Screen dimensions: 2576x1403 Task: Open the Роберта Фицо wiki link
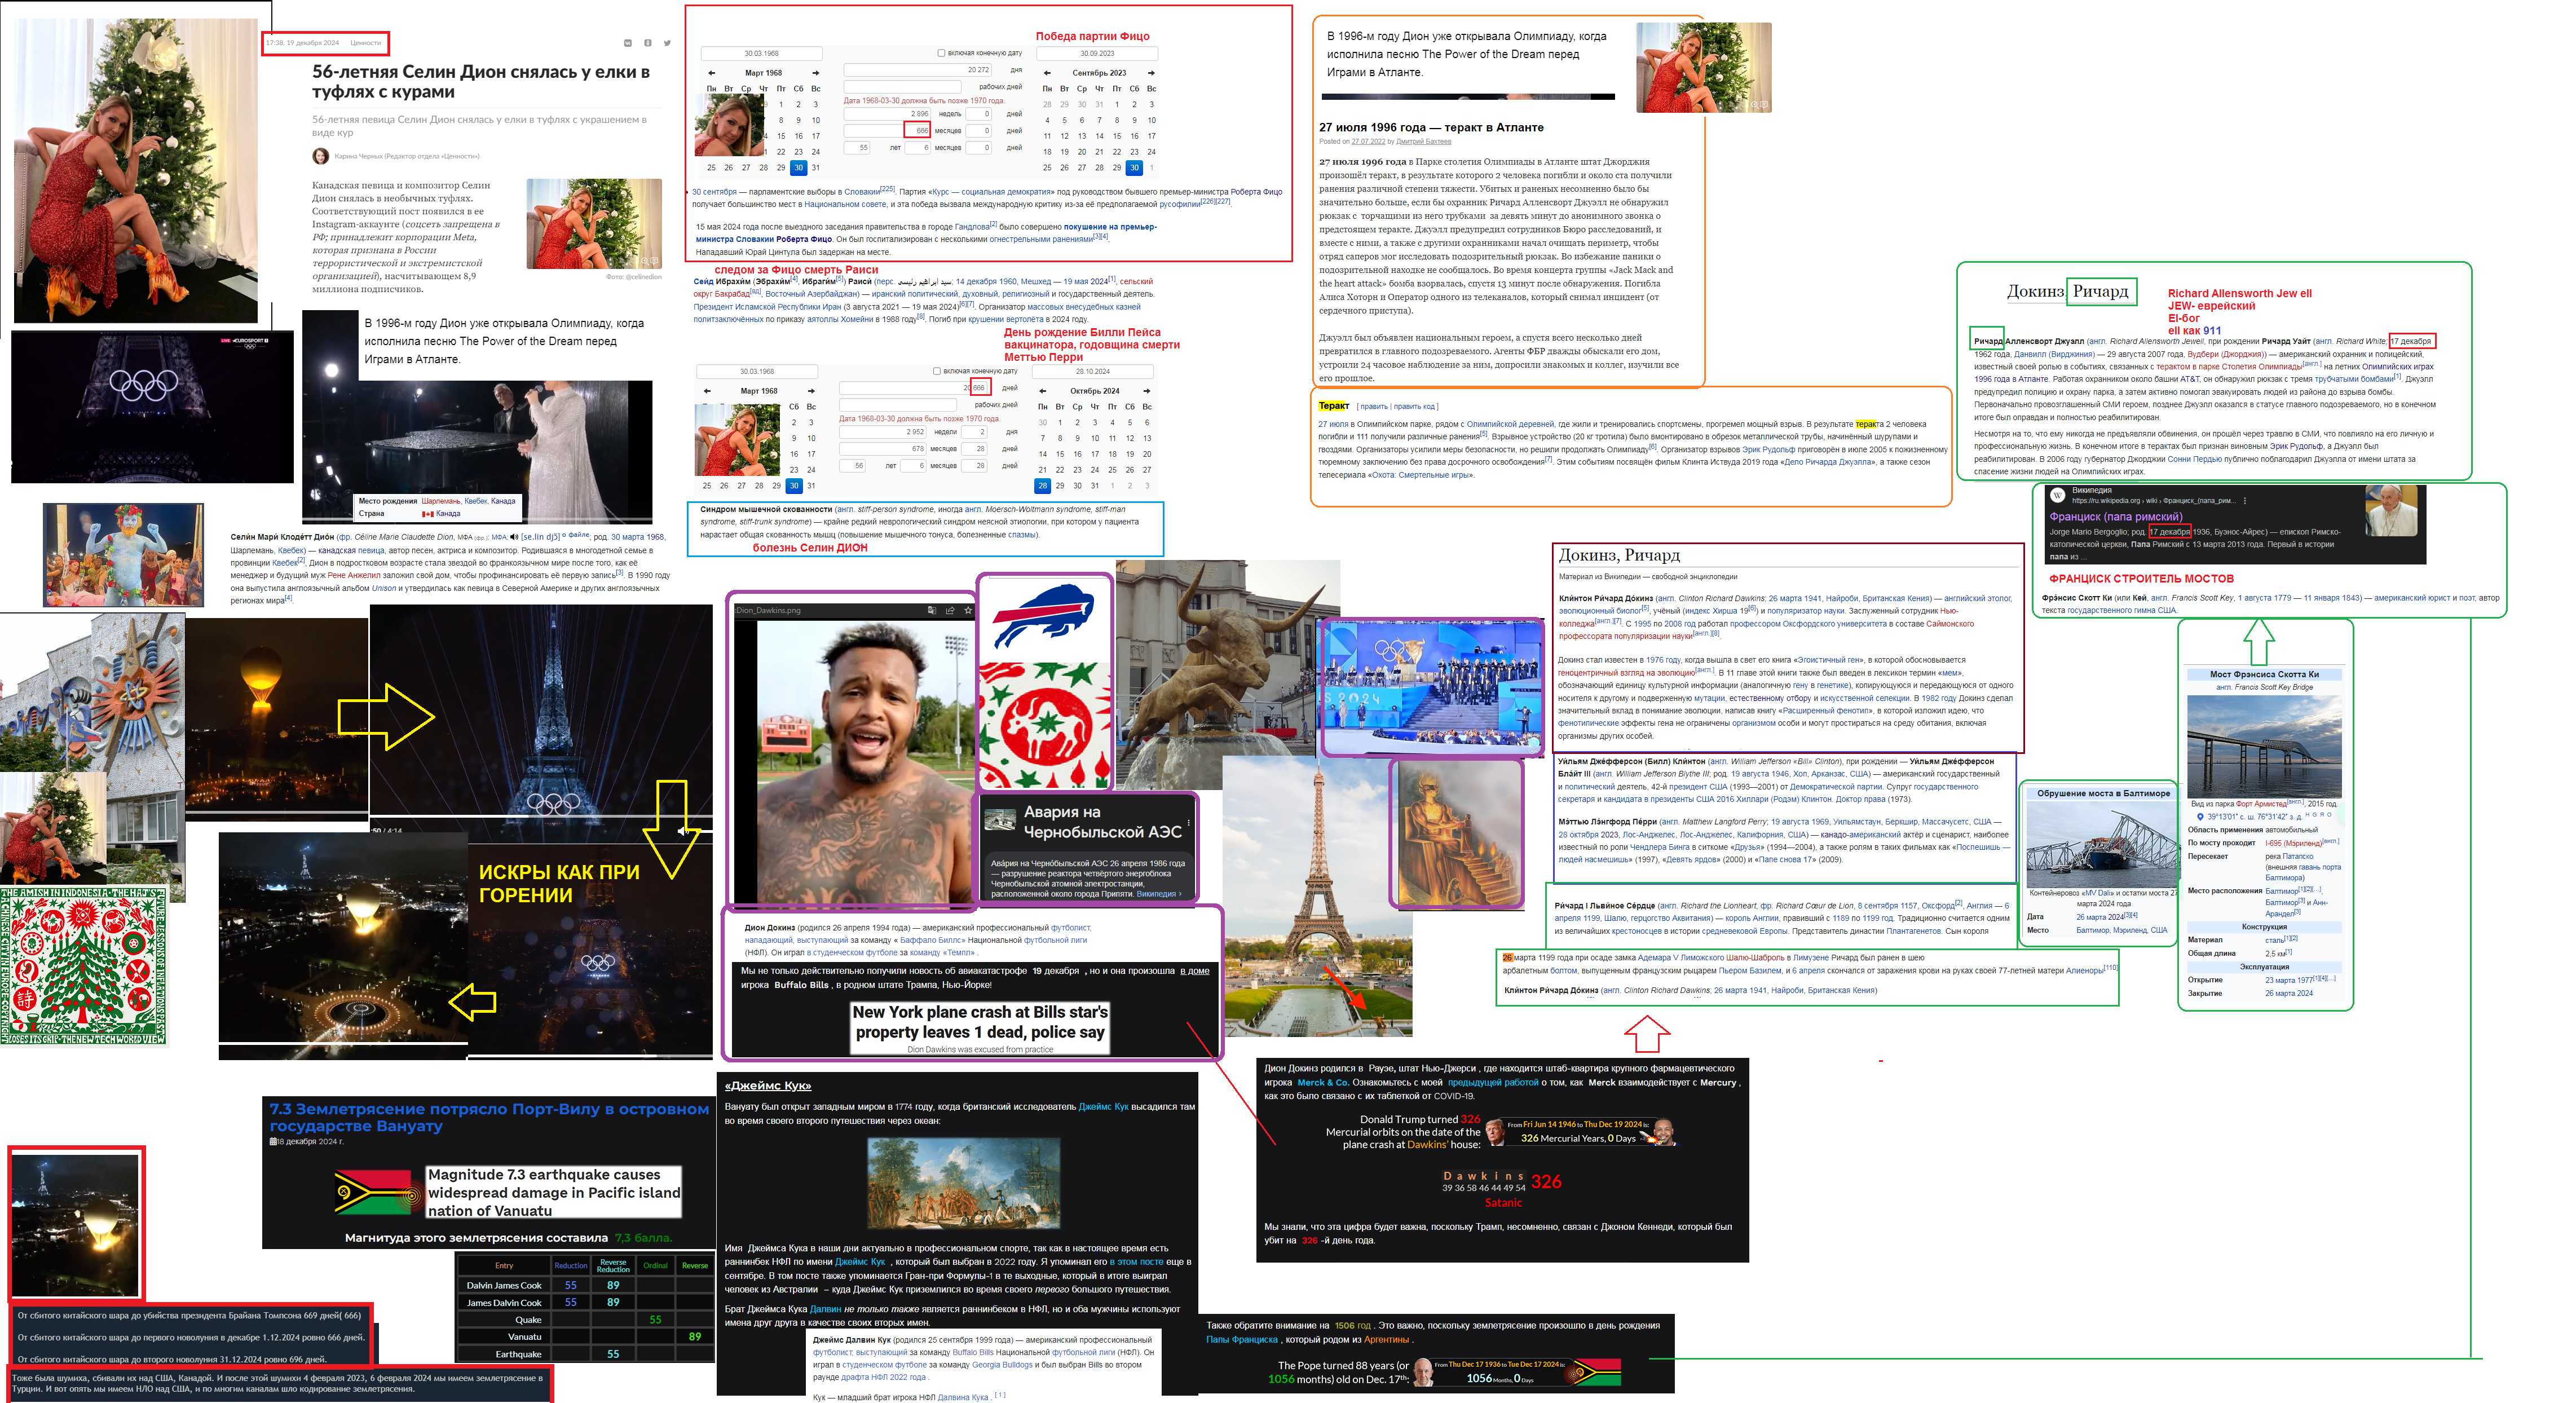coord(1257,192)
